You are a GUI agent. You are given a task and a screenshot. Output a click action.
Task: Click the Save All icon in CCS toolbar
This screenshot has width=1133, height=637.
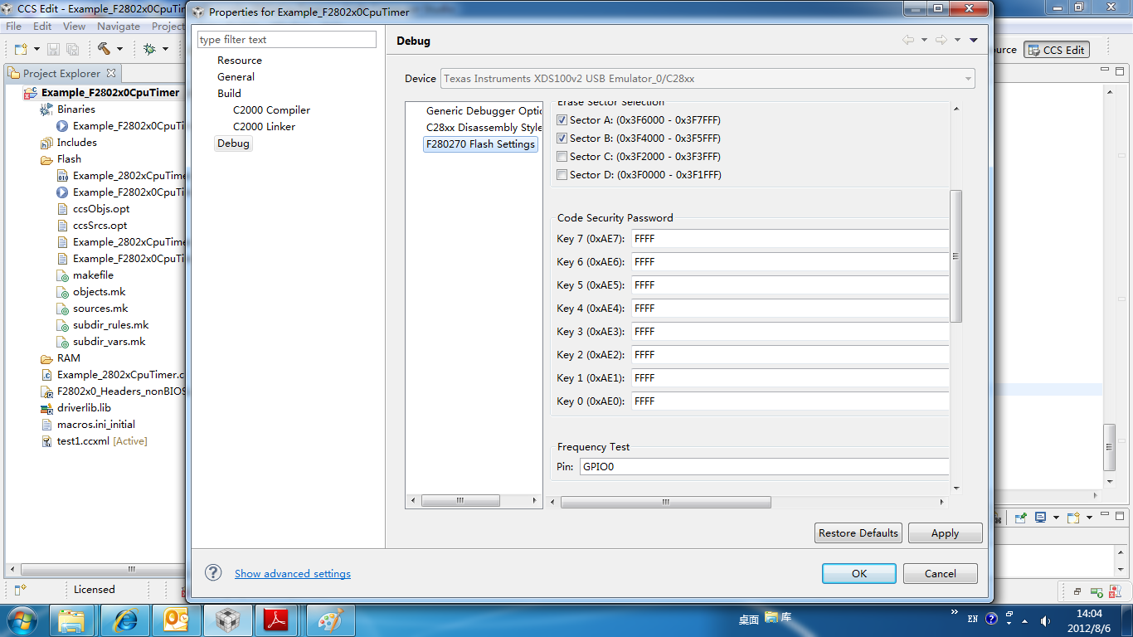click(72, 49)
